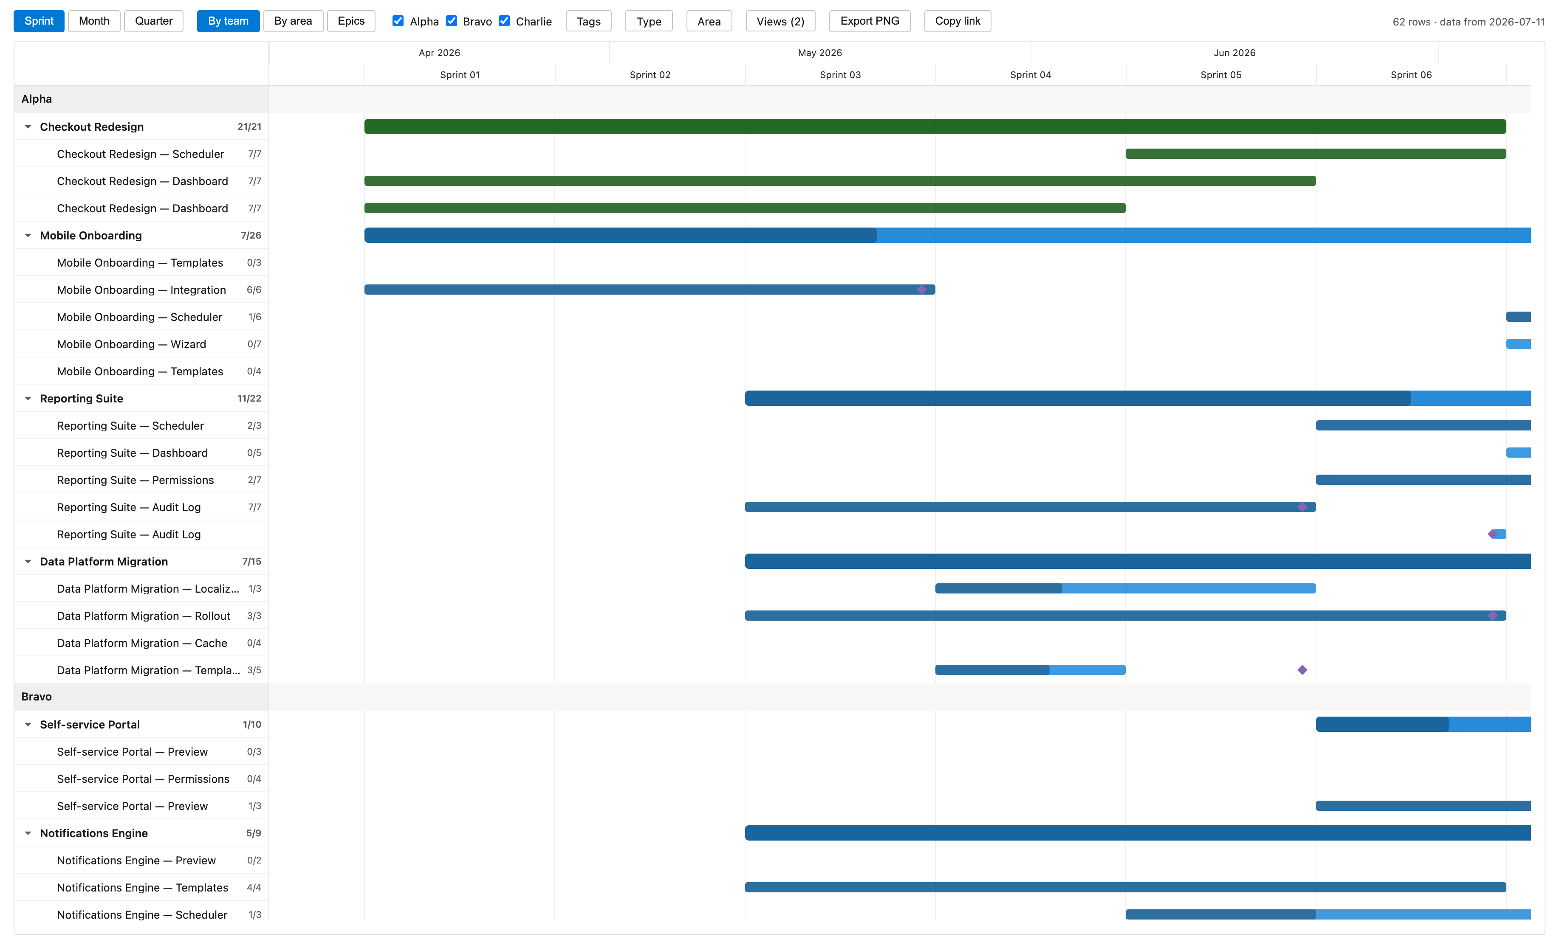Click the standalone diamond in Data Platform Migration Templa... row

click(1302, 670)
